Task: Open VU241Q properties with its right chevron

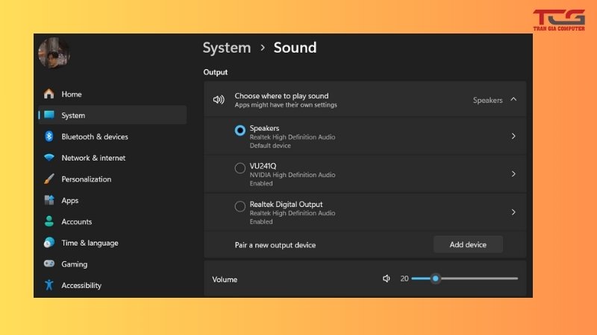Action: pos(513,173)
